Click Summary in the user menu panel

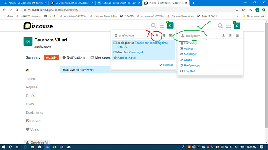(188, 43)
